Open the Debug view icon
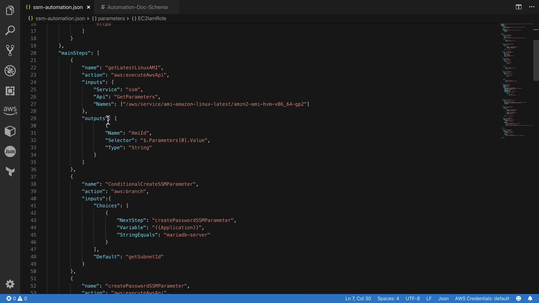Image resolution: width=539 pixels, height=303 pixels. [x=10, y=71]
